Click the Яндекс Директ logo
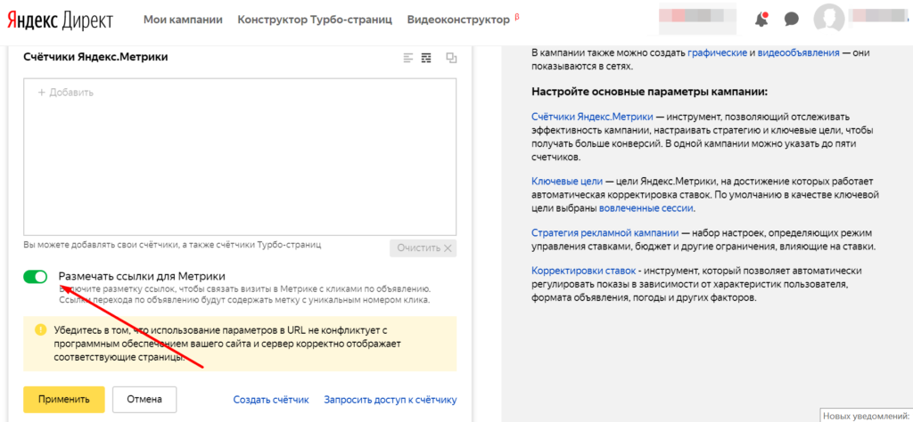The height and width of the screenshot is (422, 913). point(67,20)
